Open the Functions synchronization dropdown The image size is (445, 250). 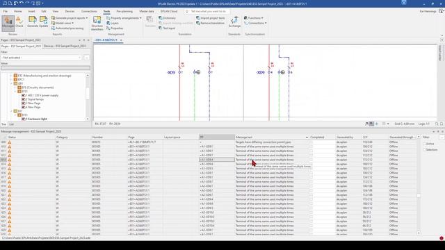(253, 18)
